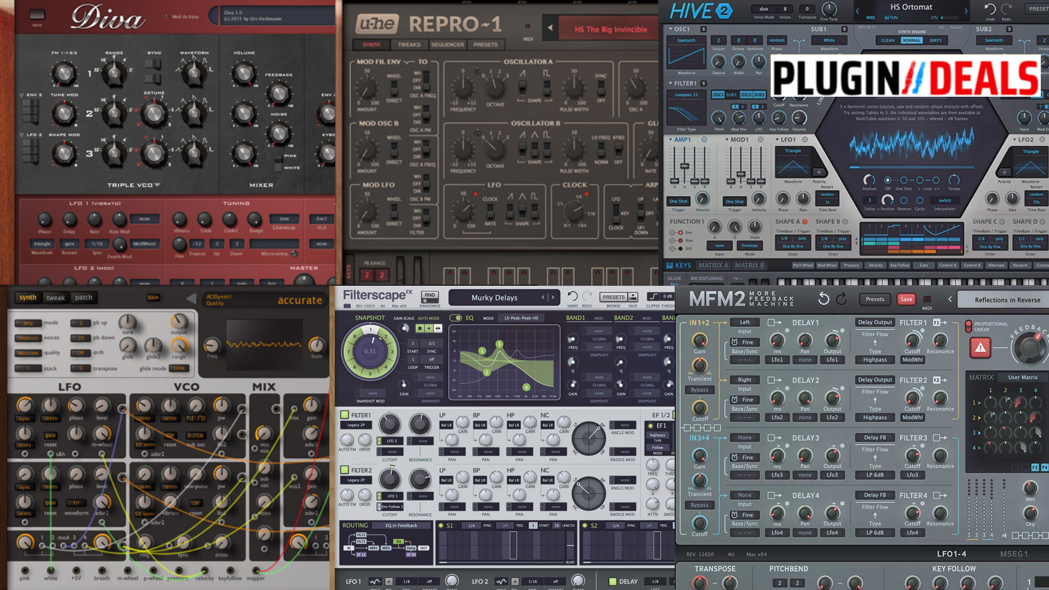Open the Filter1 type Highpass dropdown
The width and height of the screenshot is (1049, 590).
pyautogui.click(x=875, y=359)
